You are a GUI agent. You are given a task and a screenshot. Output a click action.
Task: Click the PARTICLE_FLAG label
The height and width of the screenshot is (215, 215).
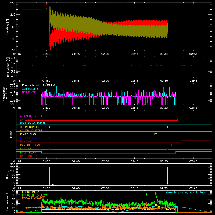30,145
